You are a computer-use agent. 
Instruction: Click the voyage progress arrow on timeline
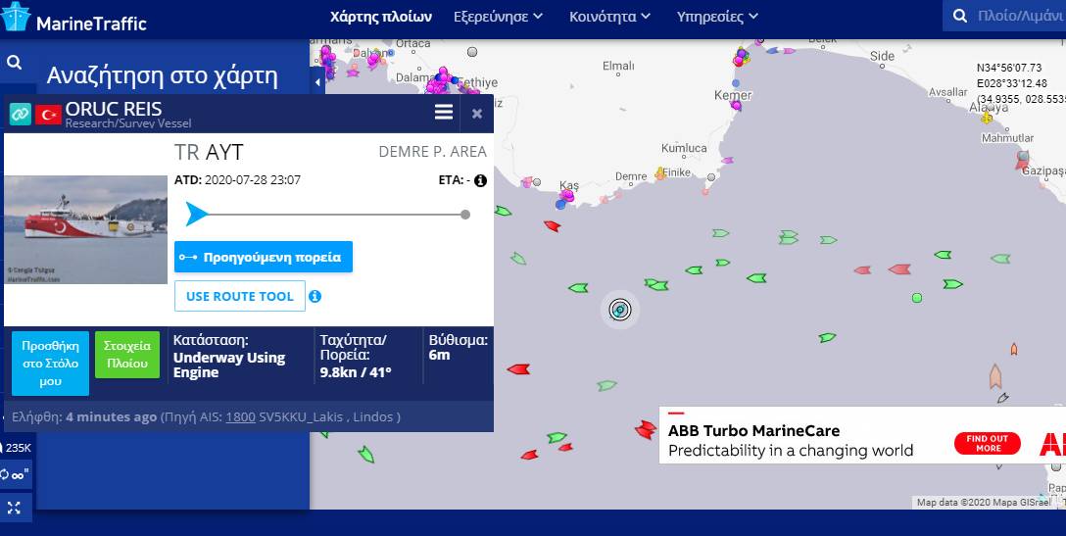[x=197, y=214]
